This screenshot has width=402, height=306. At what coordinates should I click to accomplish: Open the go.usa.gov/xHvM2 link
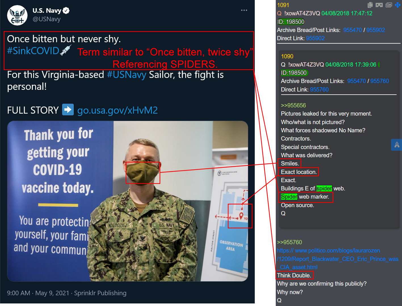pyautogui.click(x=117, y=110)
